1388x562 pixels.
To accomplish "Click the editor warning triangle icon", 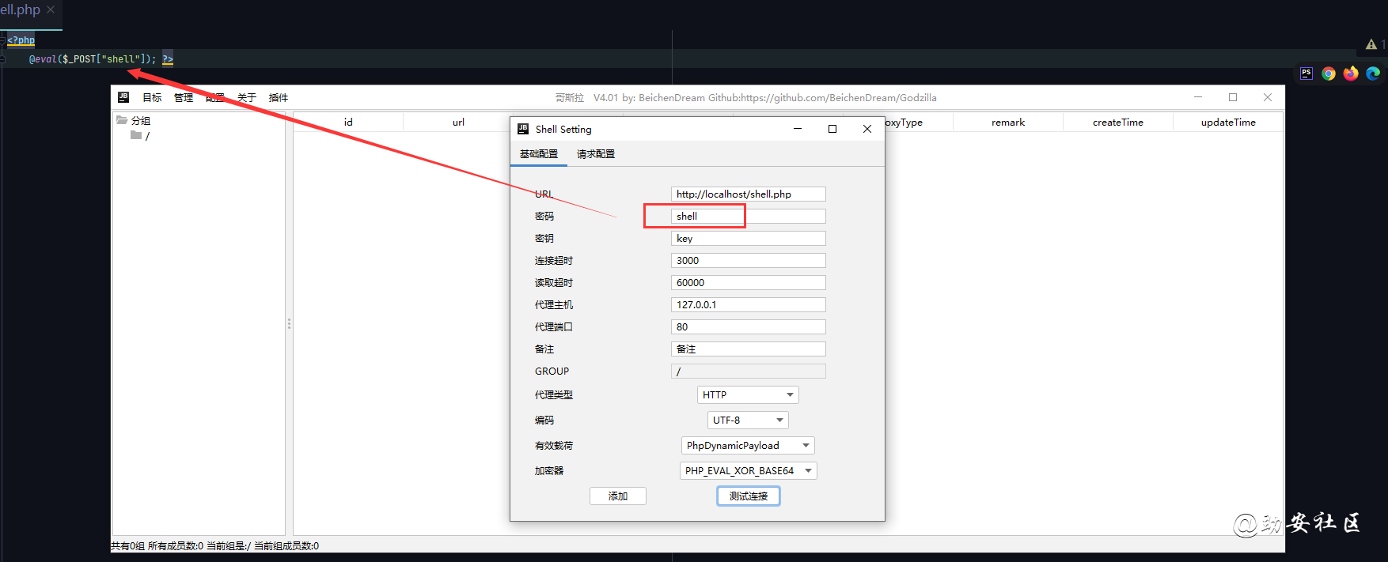I will [1371, 44].
